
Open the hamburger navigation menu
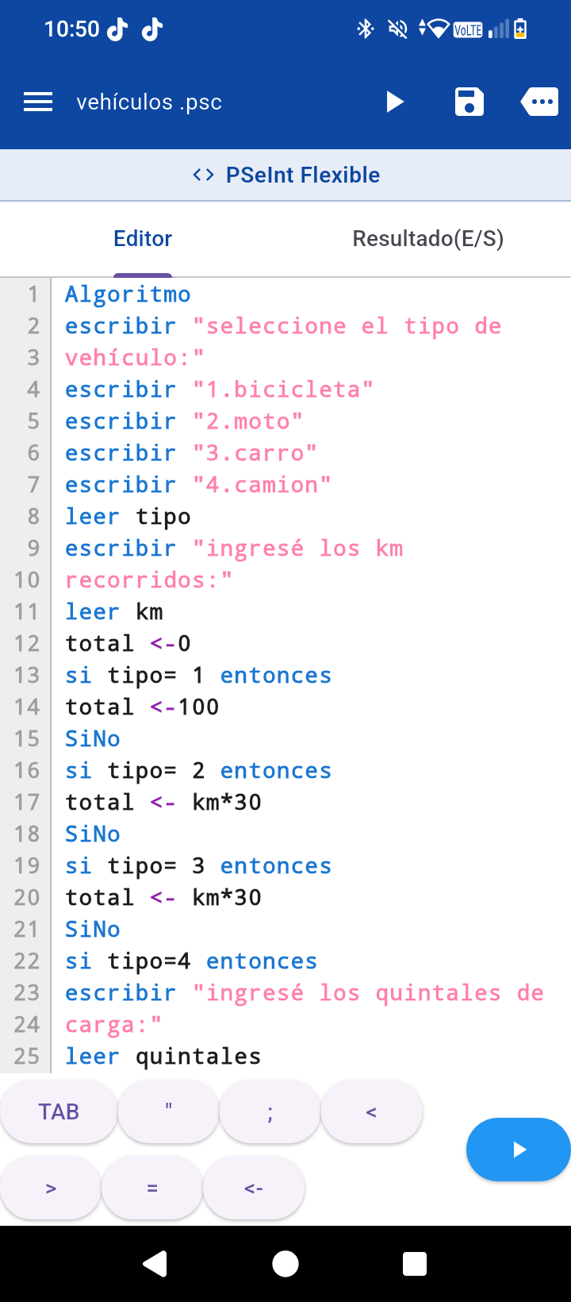point(38,102)
